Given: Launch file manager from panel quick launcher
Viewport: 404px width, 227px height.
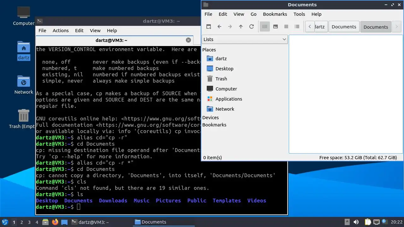Looking at the screenshot, I should click(45, 222).
